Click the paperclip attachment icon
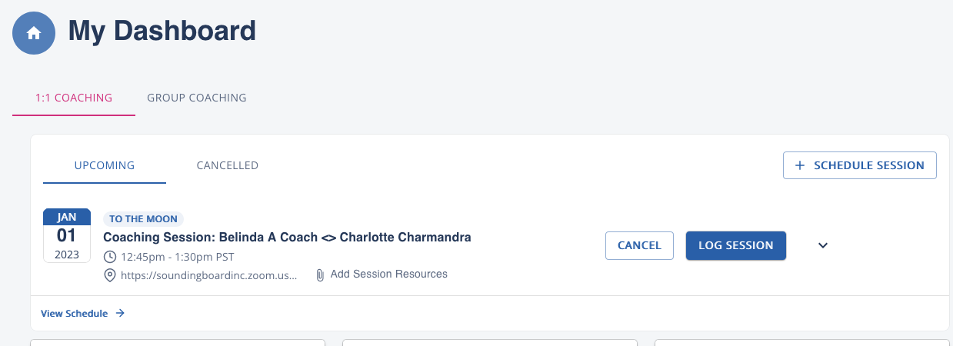The image size is (953, 346). tap(320, 274)
